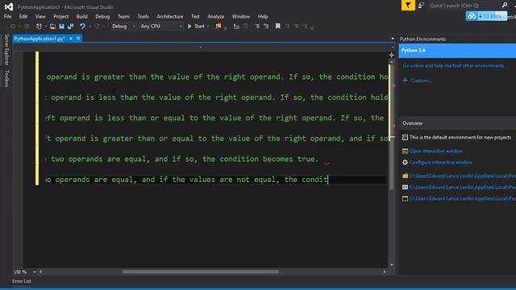Expand the Start button dropdown arrow
Image resolution: width=516 pixels, height=290 pixels.
pos(208,27)
